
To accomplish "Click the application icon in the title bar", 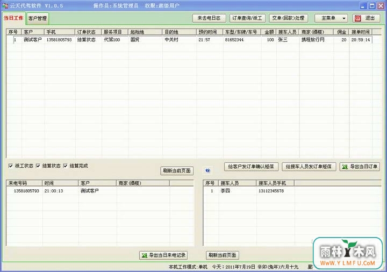I will pos(5,5).
